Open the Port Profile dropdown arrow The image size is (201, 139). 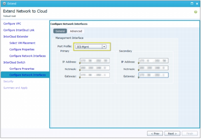[x=104, y=47]
